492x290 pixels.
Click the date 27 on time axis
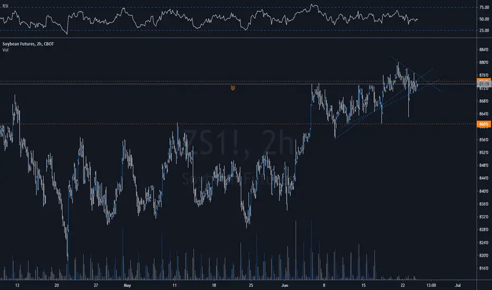tap(96, 285)
